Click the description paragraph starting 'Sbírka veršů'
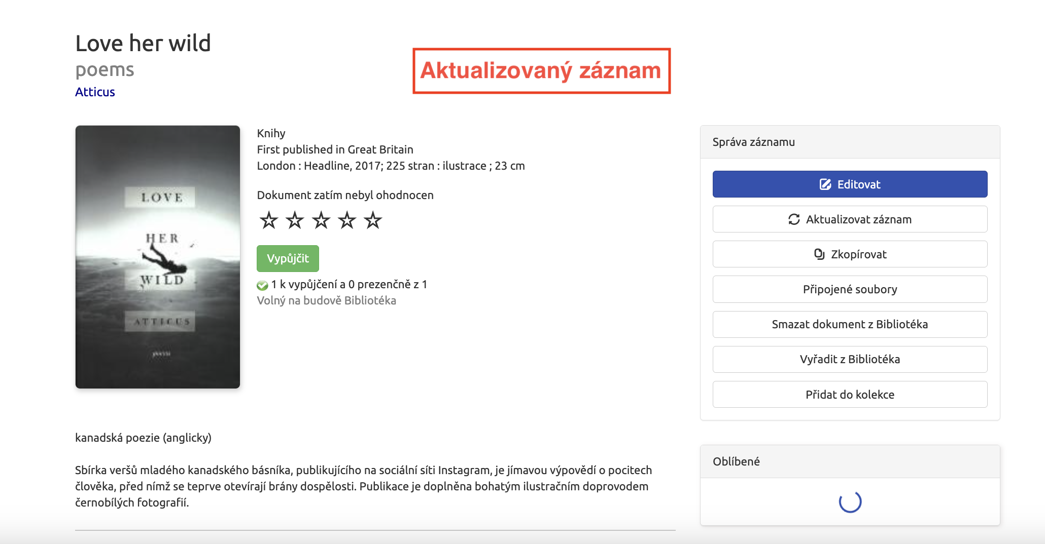 tap(363, 486)
